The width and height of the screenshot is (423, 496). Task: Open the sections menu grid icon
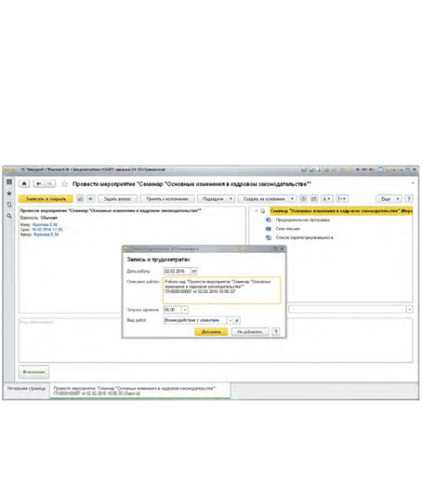[9, 181]
